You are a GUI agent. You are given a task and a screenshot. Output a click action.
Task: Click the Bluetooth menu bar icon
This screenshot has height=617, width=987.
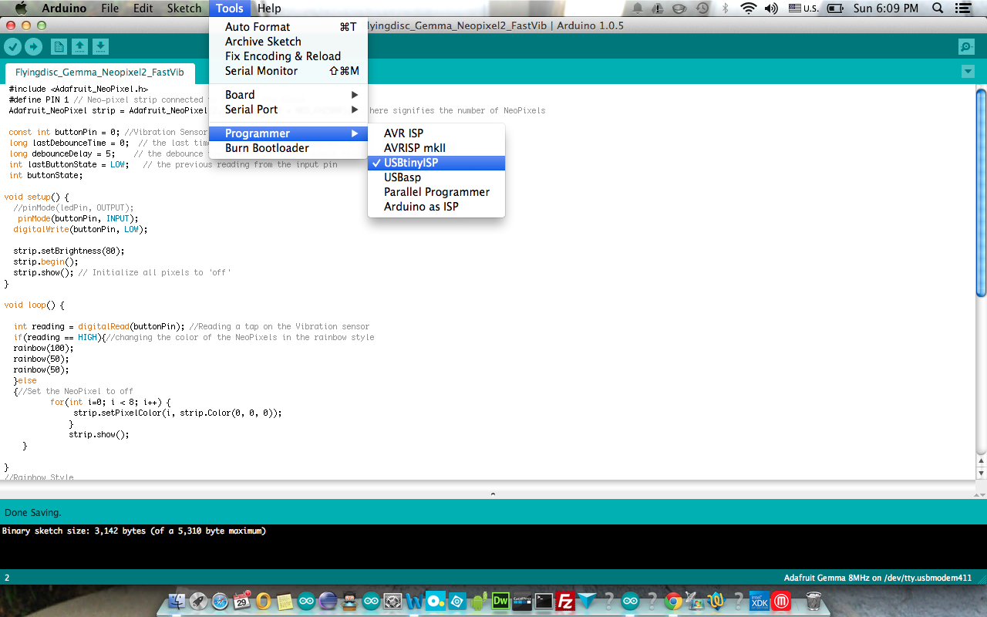[725, 8]
